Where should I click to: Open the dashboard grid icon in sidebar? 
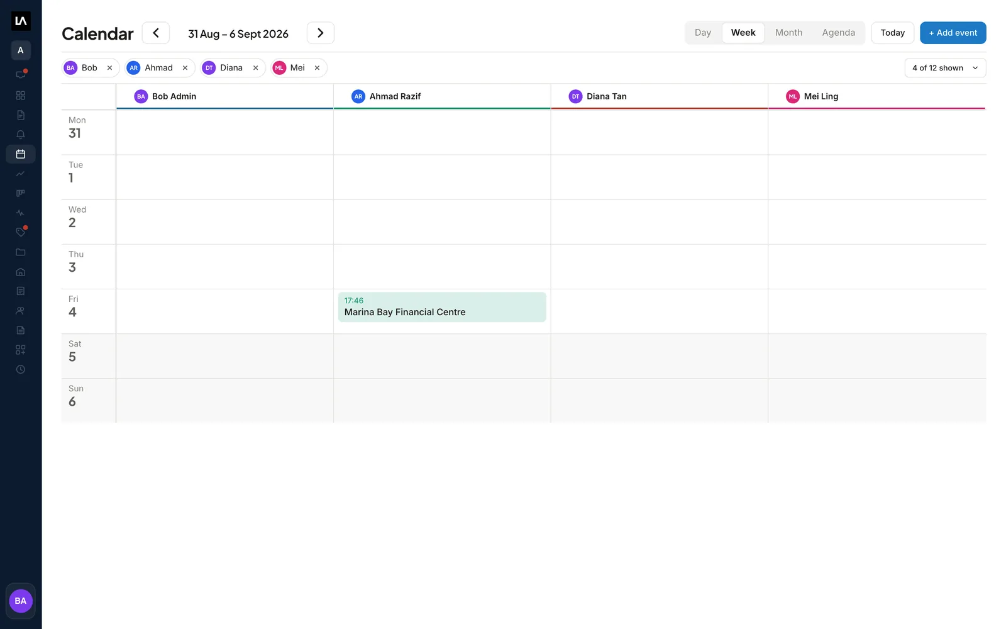(21, 96)
